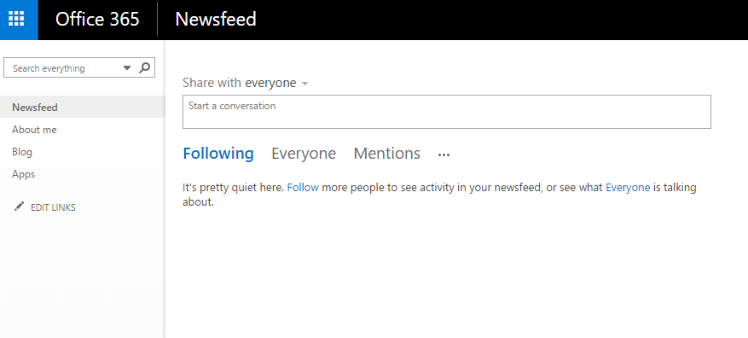The height and width of the screenshot is (338, 748).
Task: Click the Office 365 title in header
Action: 97,19
